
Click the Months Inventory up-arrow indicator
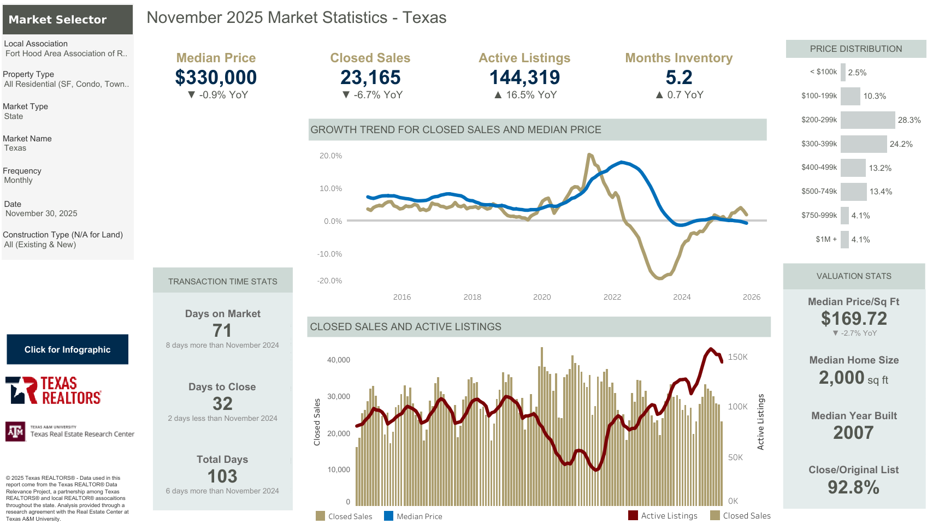659,95
